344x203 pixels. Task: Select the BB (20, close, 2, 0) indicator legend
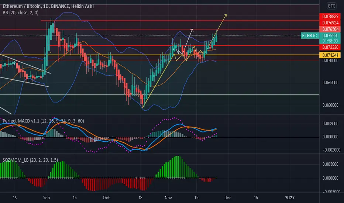click(x=21, y=13)
